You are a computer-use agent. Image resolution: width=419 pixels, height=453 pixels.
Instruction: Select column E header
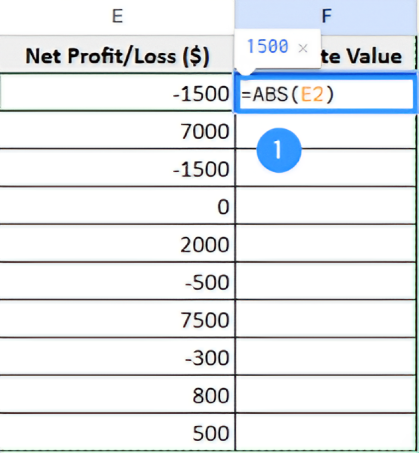click(x=117, y=16)
